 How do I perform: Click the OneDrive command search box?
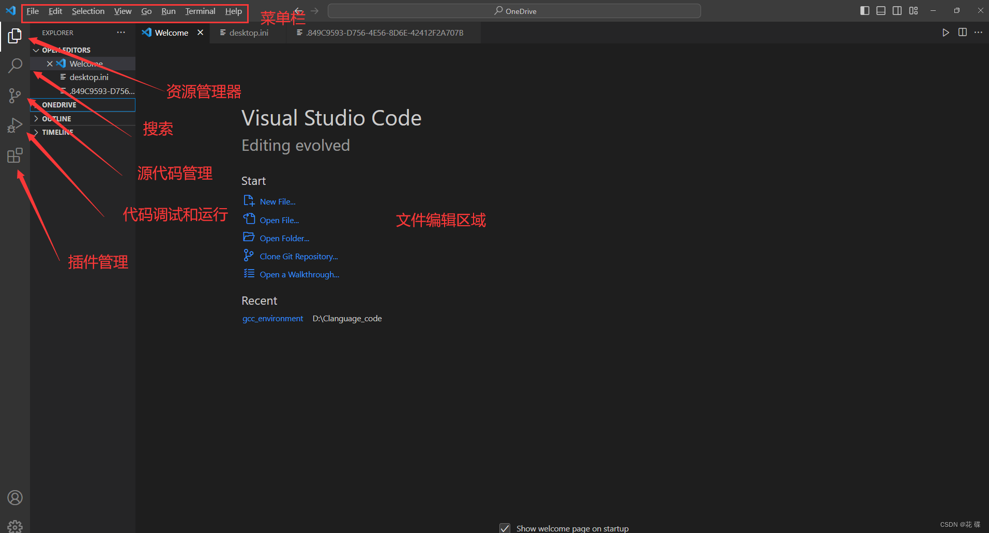click(514, 10)
